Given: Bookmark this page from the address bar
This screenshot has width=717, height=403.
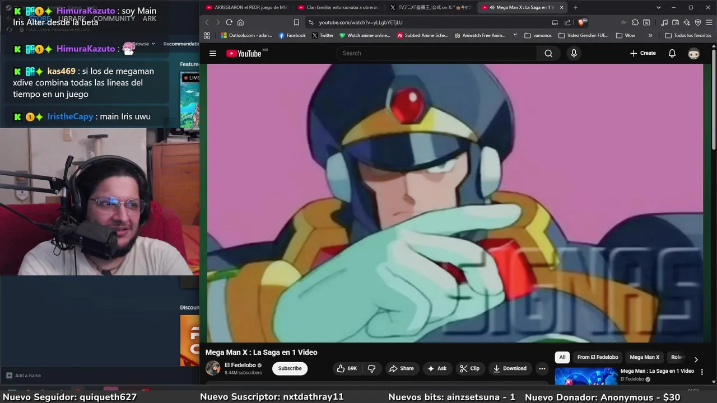Looking at the screenshot, I should pos(296,22).
